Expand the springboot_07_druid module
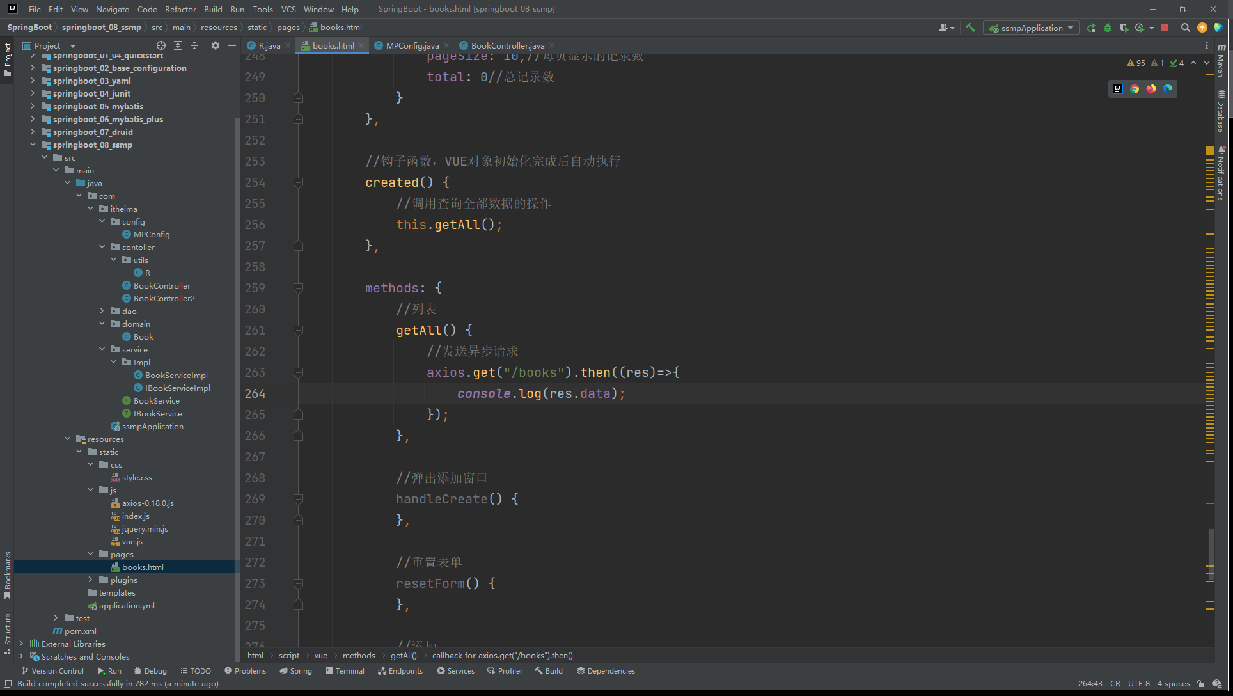 33,132
